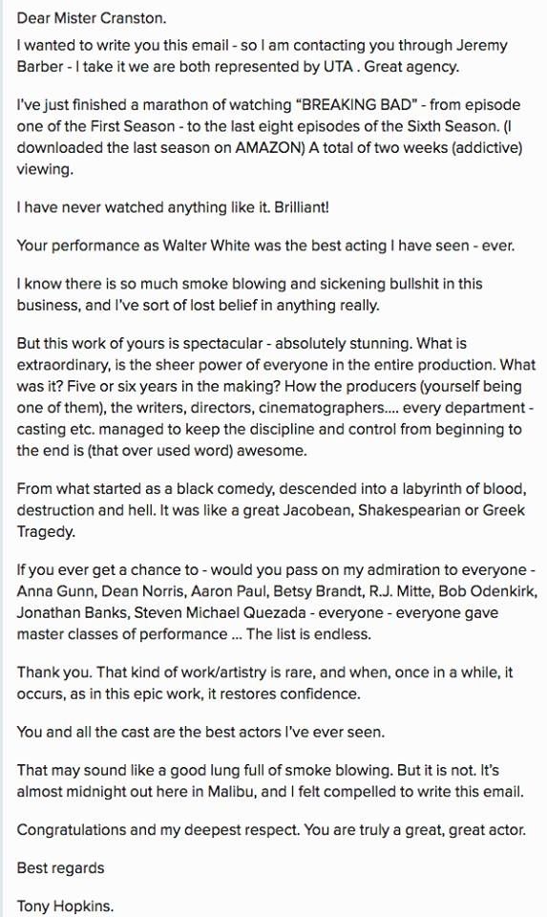The height and width of the screenshot is (917, 547).
Task: Click the 'Tony Hopkins.' signature
Action: coord(66,906)
